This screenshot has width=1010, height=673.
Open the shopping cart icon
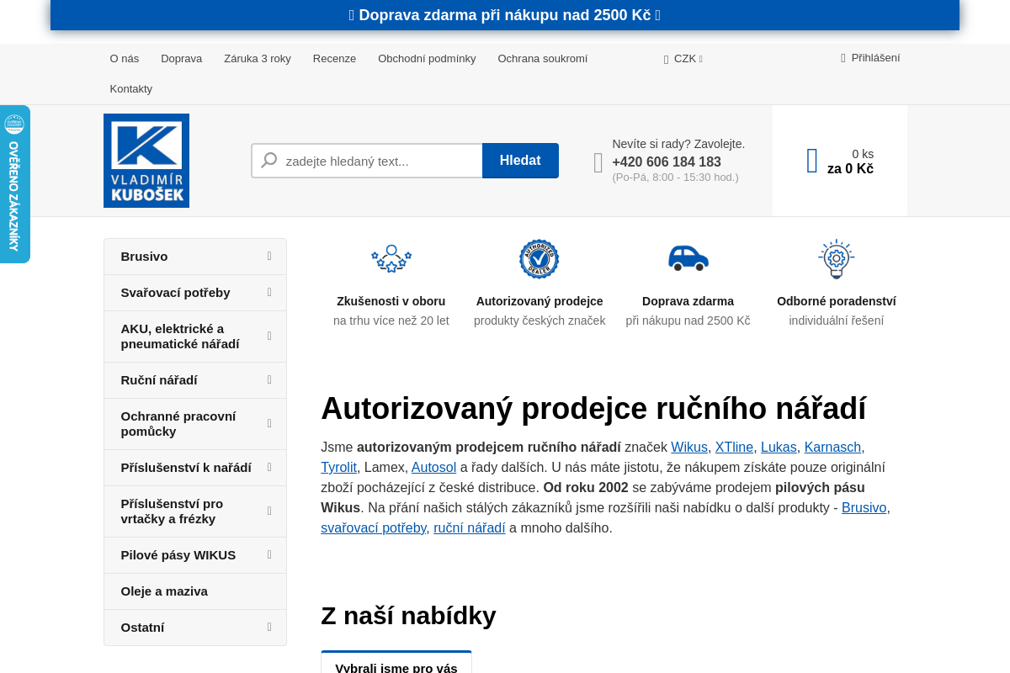click(811, 160)
